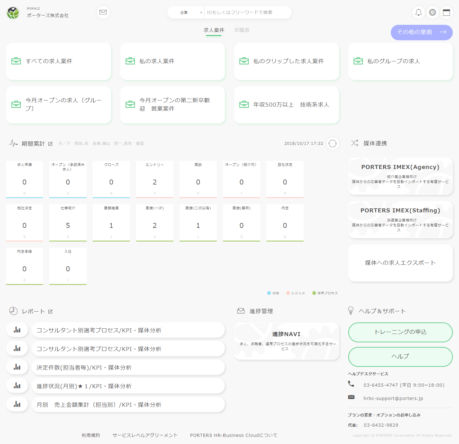Click the PORTERS MIRAI2 logo
The image size is (459, 444).
pyautogui.click(x=13, y=13)
